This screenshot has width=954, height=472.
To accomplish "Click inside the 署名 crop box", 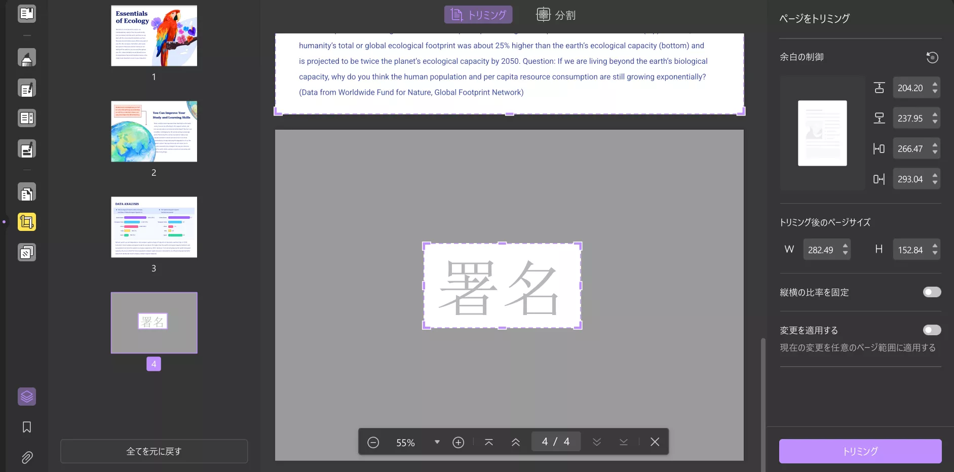I will [x=502, y=286].
